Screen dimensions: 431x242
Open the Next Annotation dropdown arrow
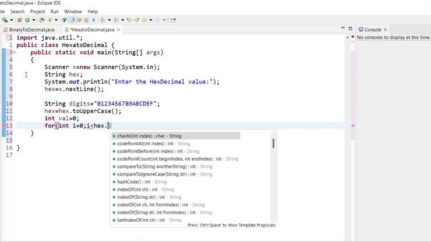tap(109, 20)
